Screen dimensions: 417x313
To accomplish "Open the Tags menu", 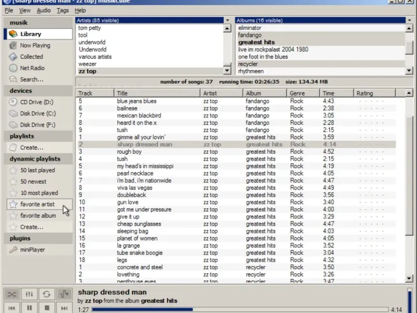I will (x=63, y=10).
